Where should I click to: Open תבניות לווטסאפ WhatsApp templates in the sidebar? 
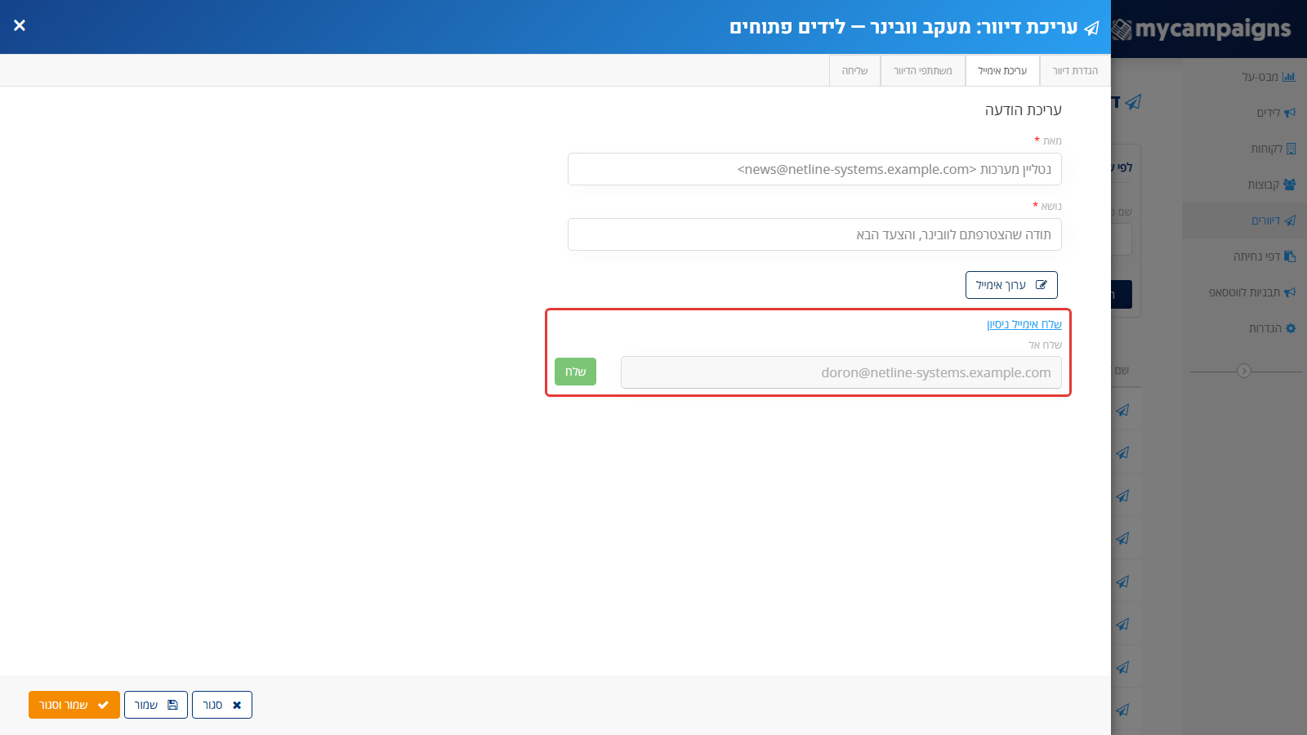[x=1252, y=292]
